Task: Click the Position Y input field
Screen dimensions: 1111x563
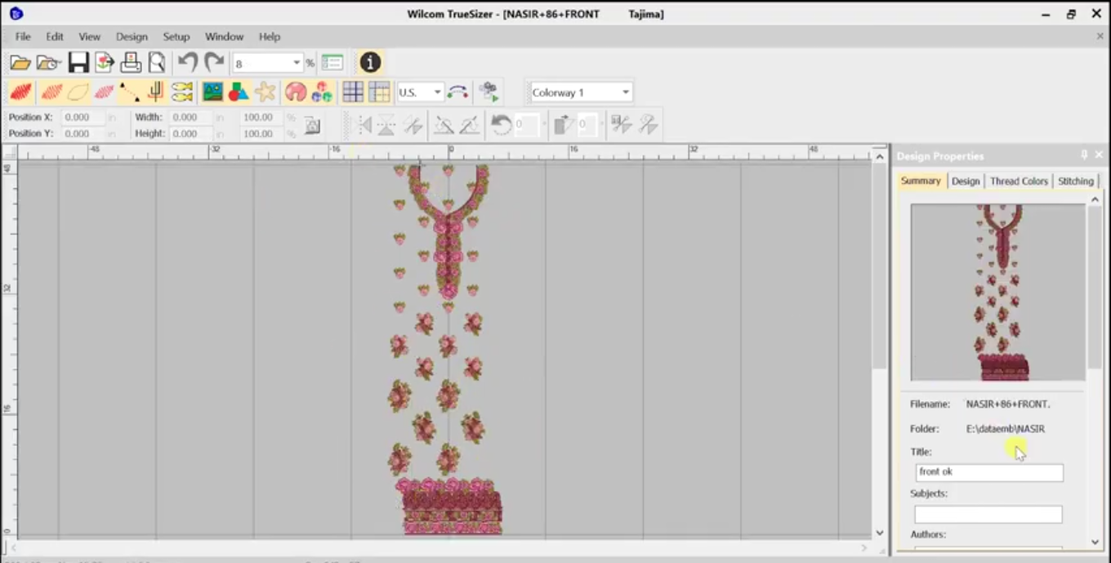Action: 83,133
